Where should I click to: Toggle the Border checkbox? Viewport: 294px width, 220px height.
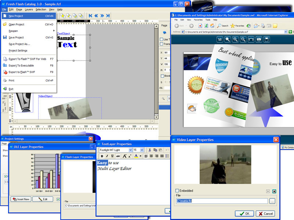(162, 76)
